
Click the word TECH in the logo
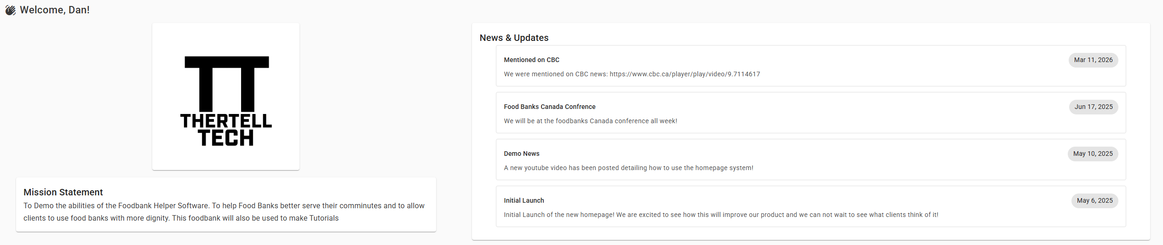click(226, 138)
